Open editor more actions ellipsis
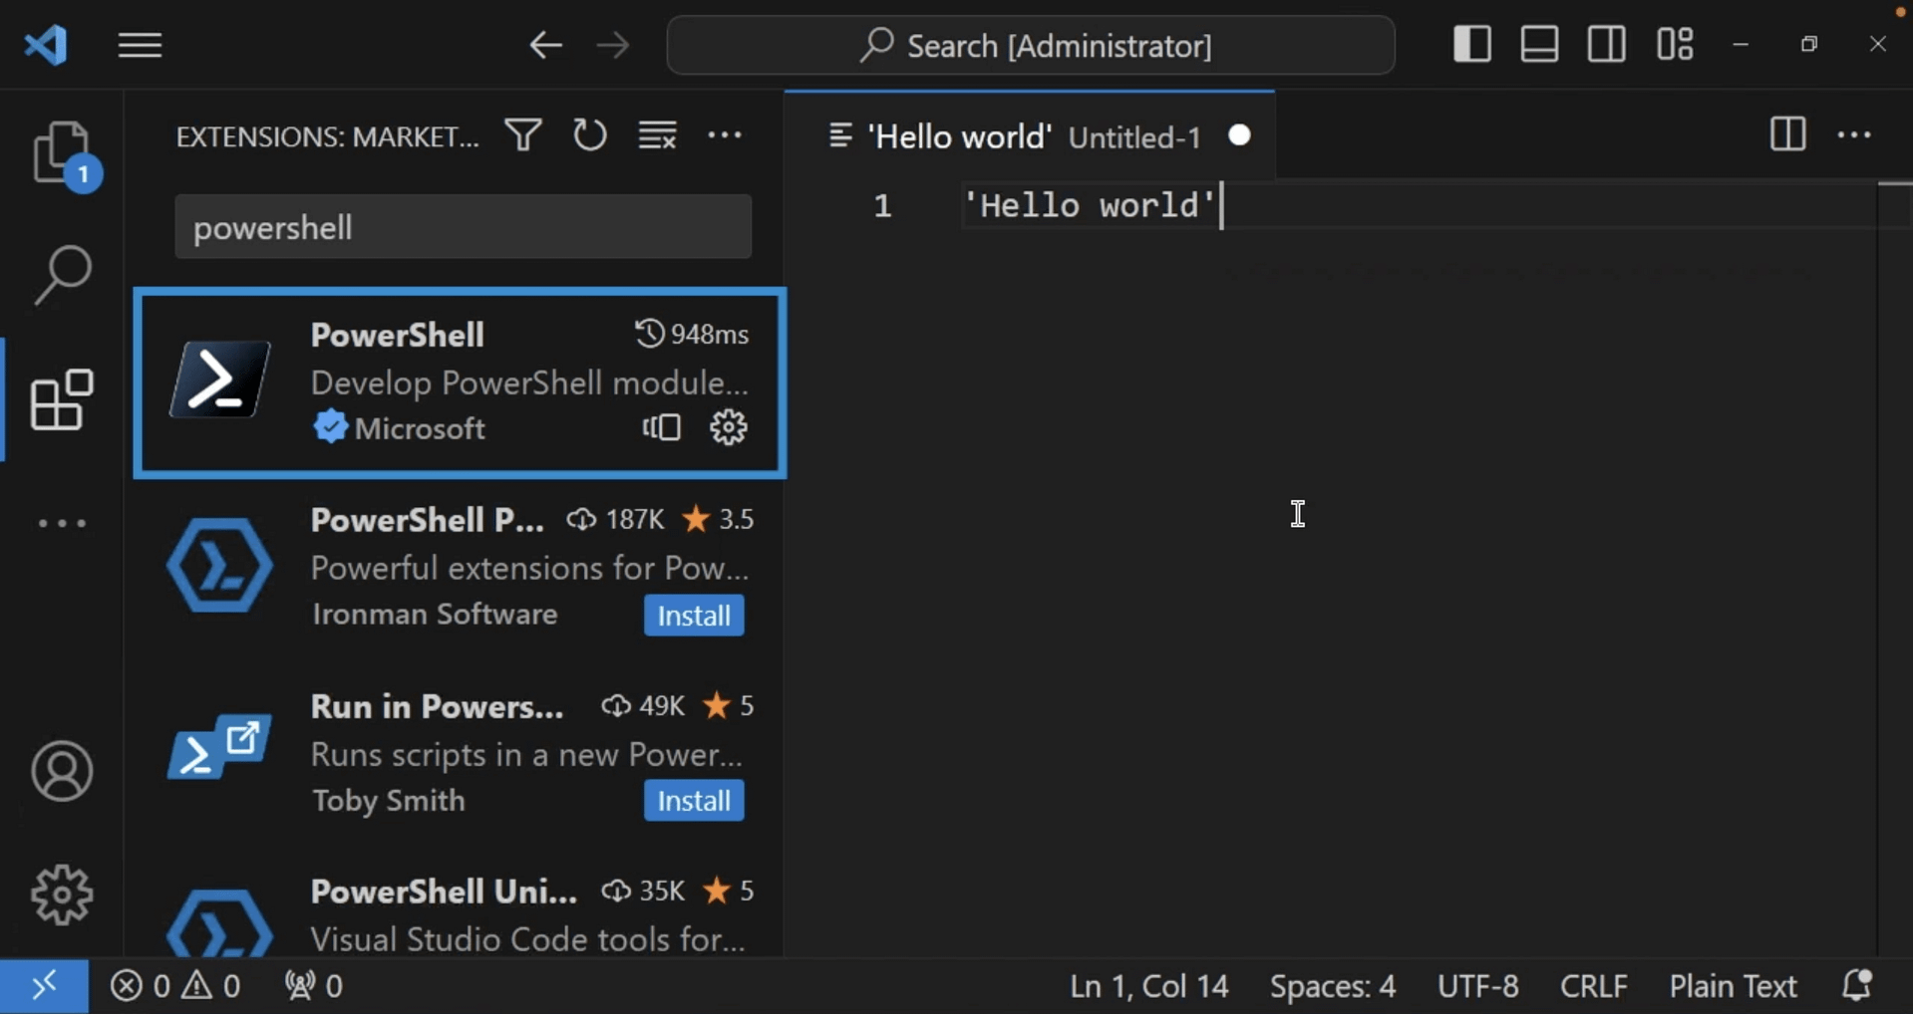Screen dimensions: 1913x1014 [1854, 134]
